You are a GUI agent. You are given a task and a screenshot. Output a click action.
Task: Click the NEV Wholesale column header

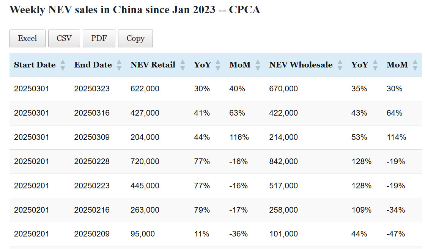301,65
